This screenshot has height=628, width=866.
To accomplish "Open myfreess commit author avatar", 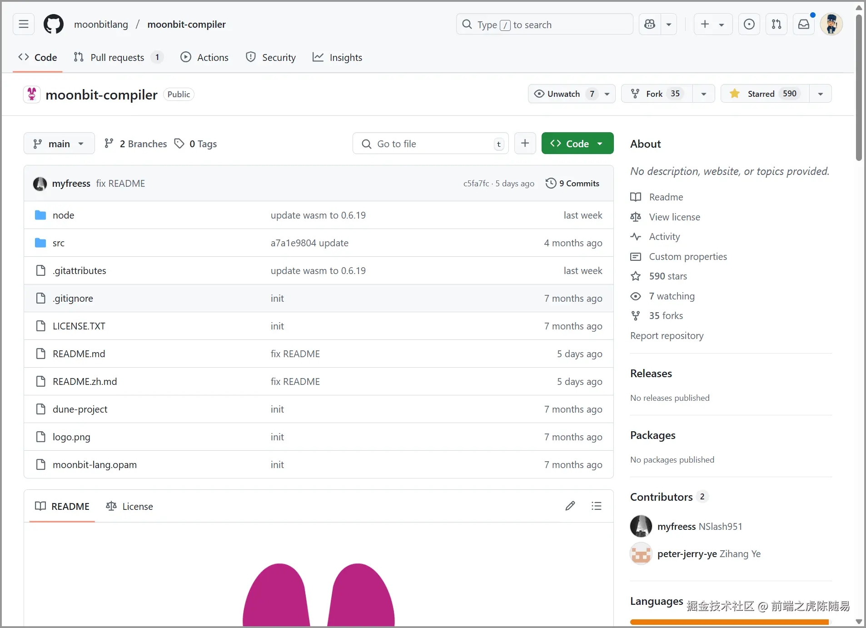I will (40, 184).
